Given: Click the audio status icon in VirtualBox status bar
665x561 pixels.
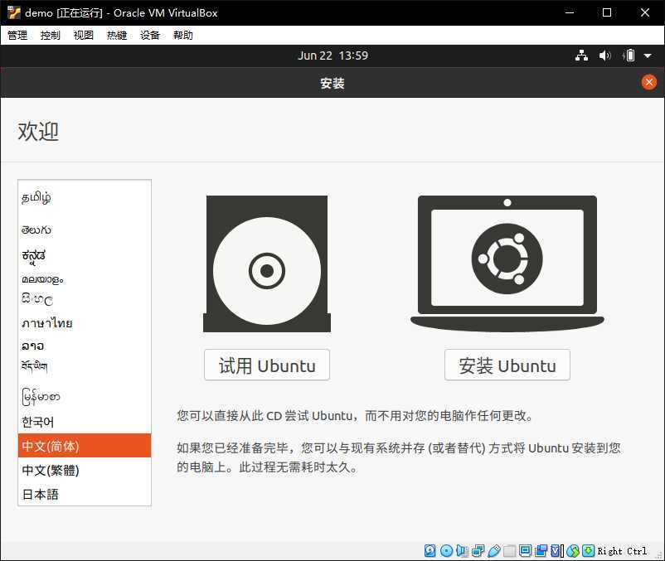Looking at the screenshot, I should pos(462,550).
